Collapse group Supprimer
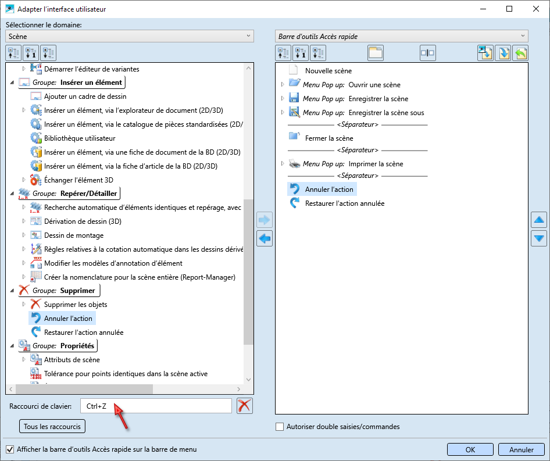 (12, 291)
